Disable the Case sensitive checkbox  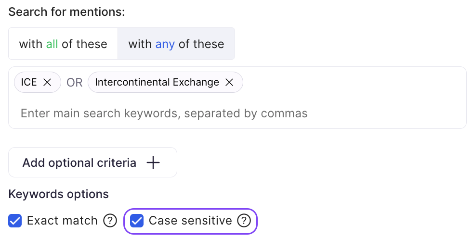[137, 221]
